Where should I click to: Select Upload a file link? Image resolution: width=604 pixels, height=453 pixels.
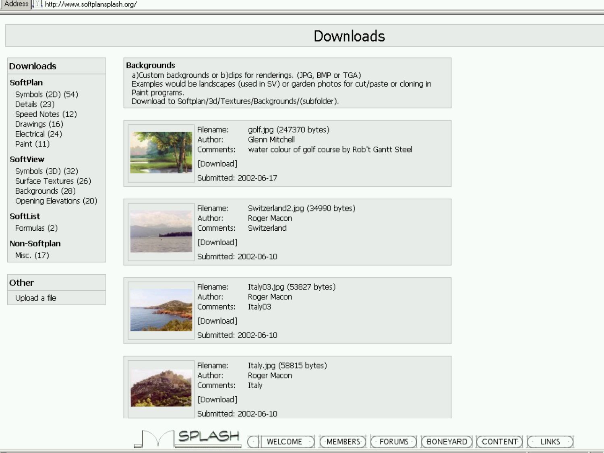pyautogui.click(x=35, y=298)
